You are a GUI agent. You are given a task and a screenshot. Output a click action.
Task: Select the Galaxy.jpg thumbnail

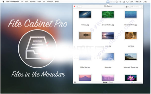pyautogui.click(x=85, y=14)
